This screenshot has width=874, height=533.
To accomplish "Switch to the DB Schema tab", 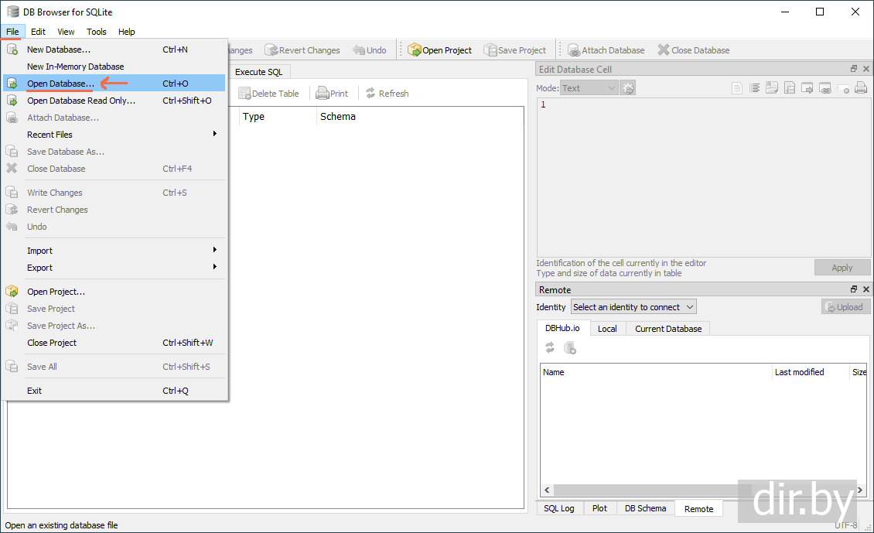I will [x=645, y=508].
